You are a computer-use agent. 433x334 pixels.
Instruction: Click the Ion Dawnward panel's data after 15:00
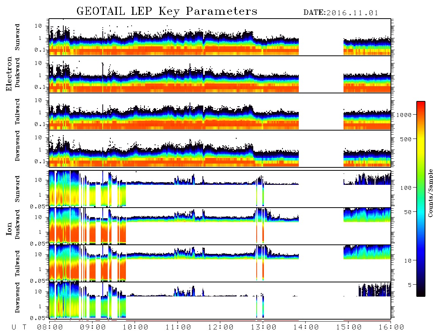point(375,290)
